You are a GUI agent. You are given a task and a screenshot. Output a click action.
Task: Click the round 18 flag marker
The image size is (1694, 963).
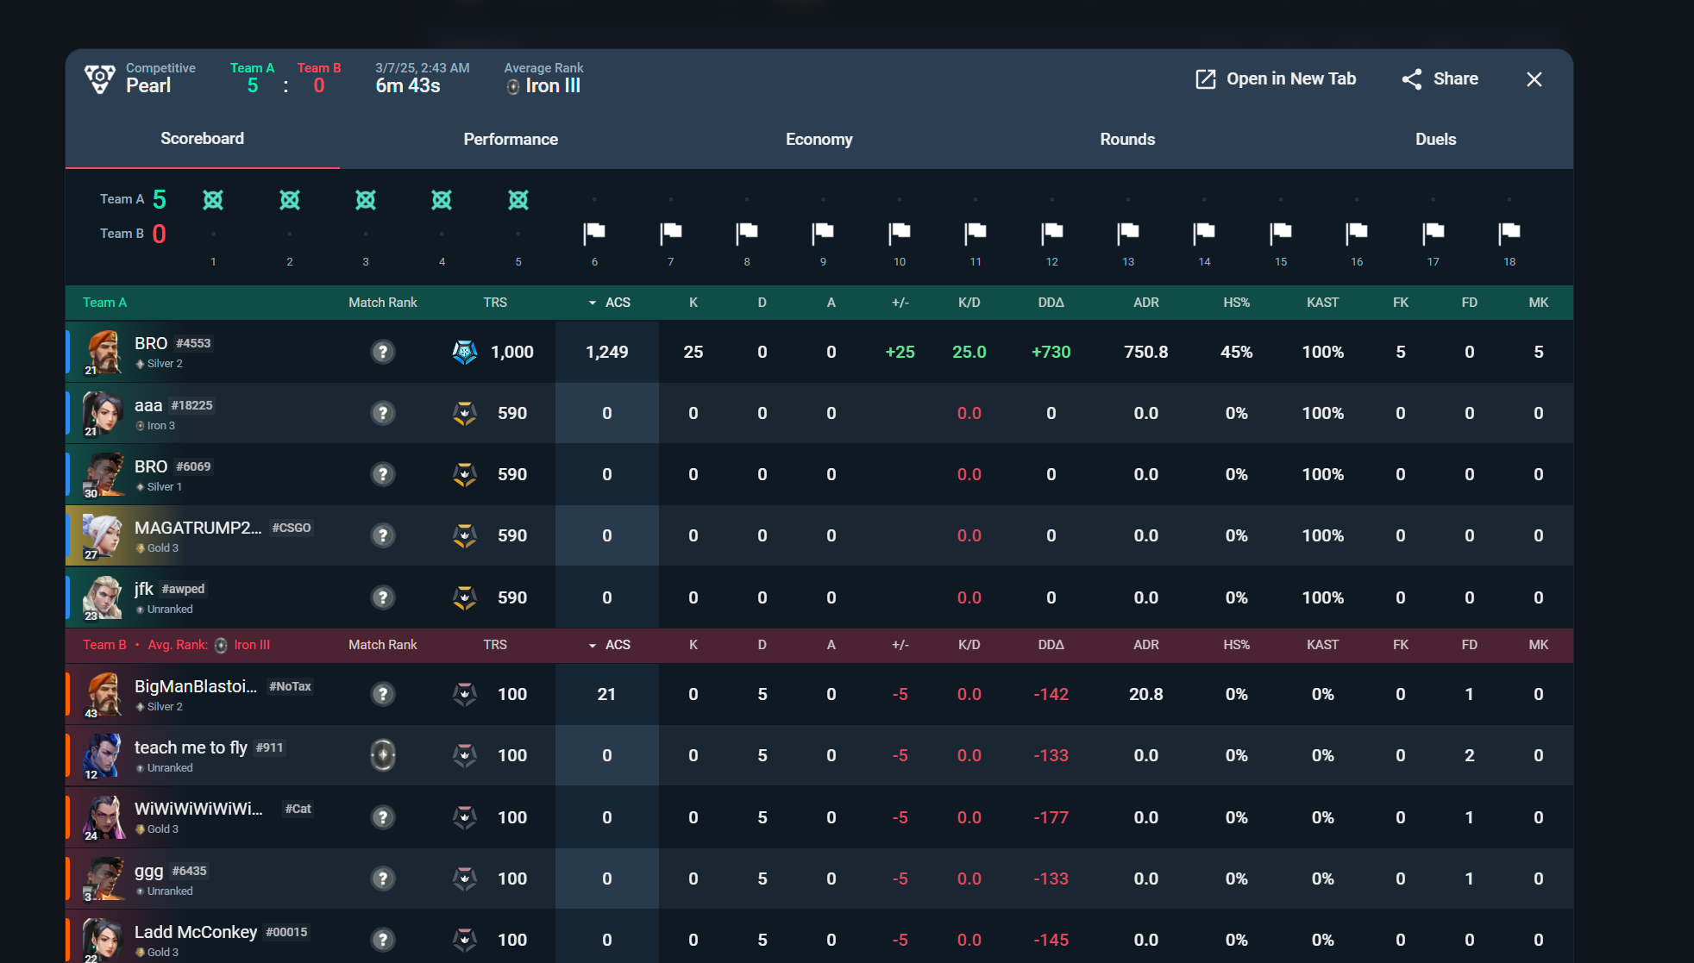click(x=1509, y=232)
